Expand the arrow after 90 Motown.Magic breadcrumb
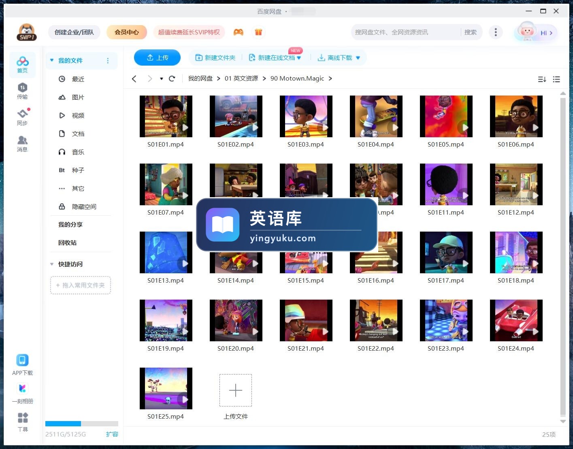 (x=330, y=79)
